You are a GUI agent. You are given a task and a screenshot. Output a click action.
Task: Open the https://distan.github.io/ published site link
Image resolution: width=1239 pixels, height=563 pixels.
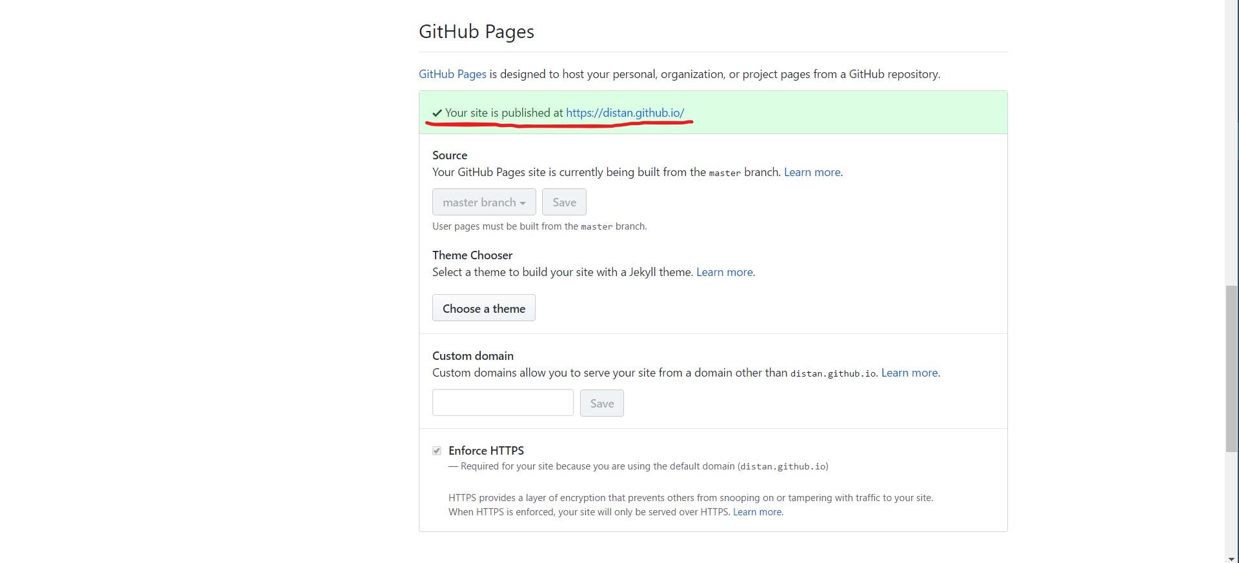point(625,112)
